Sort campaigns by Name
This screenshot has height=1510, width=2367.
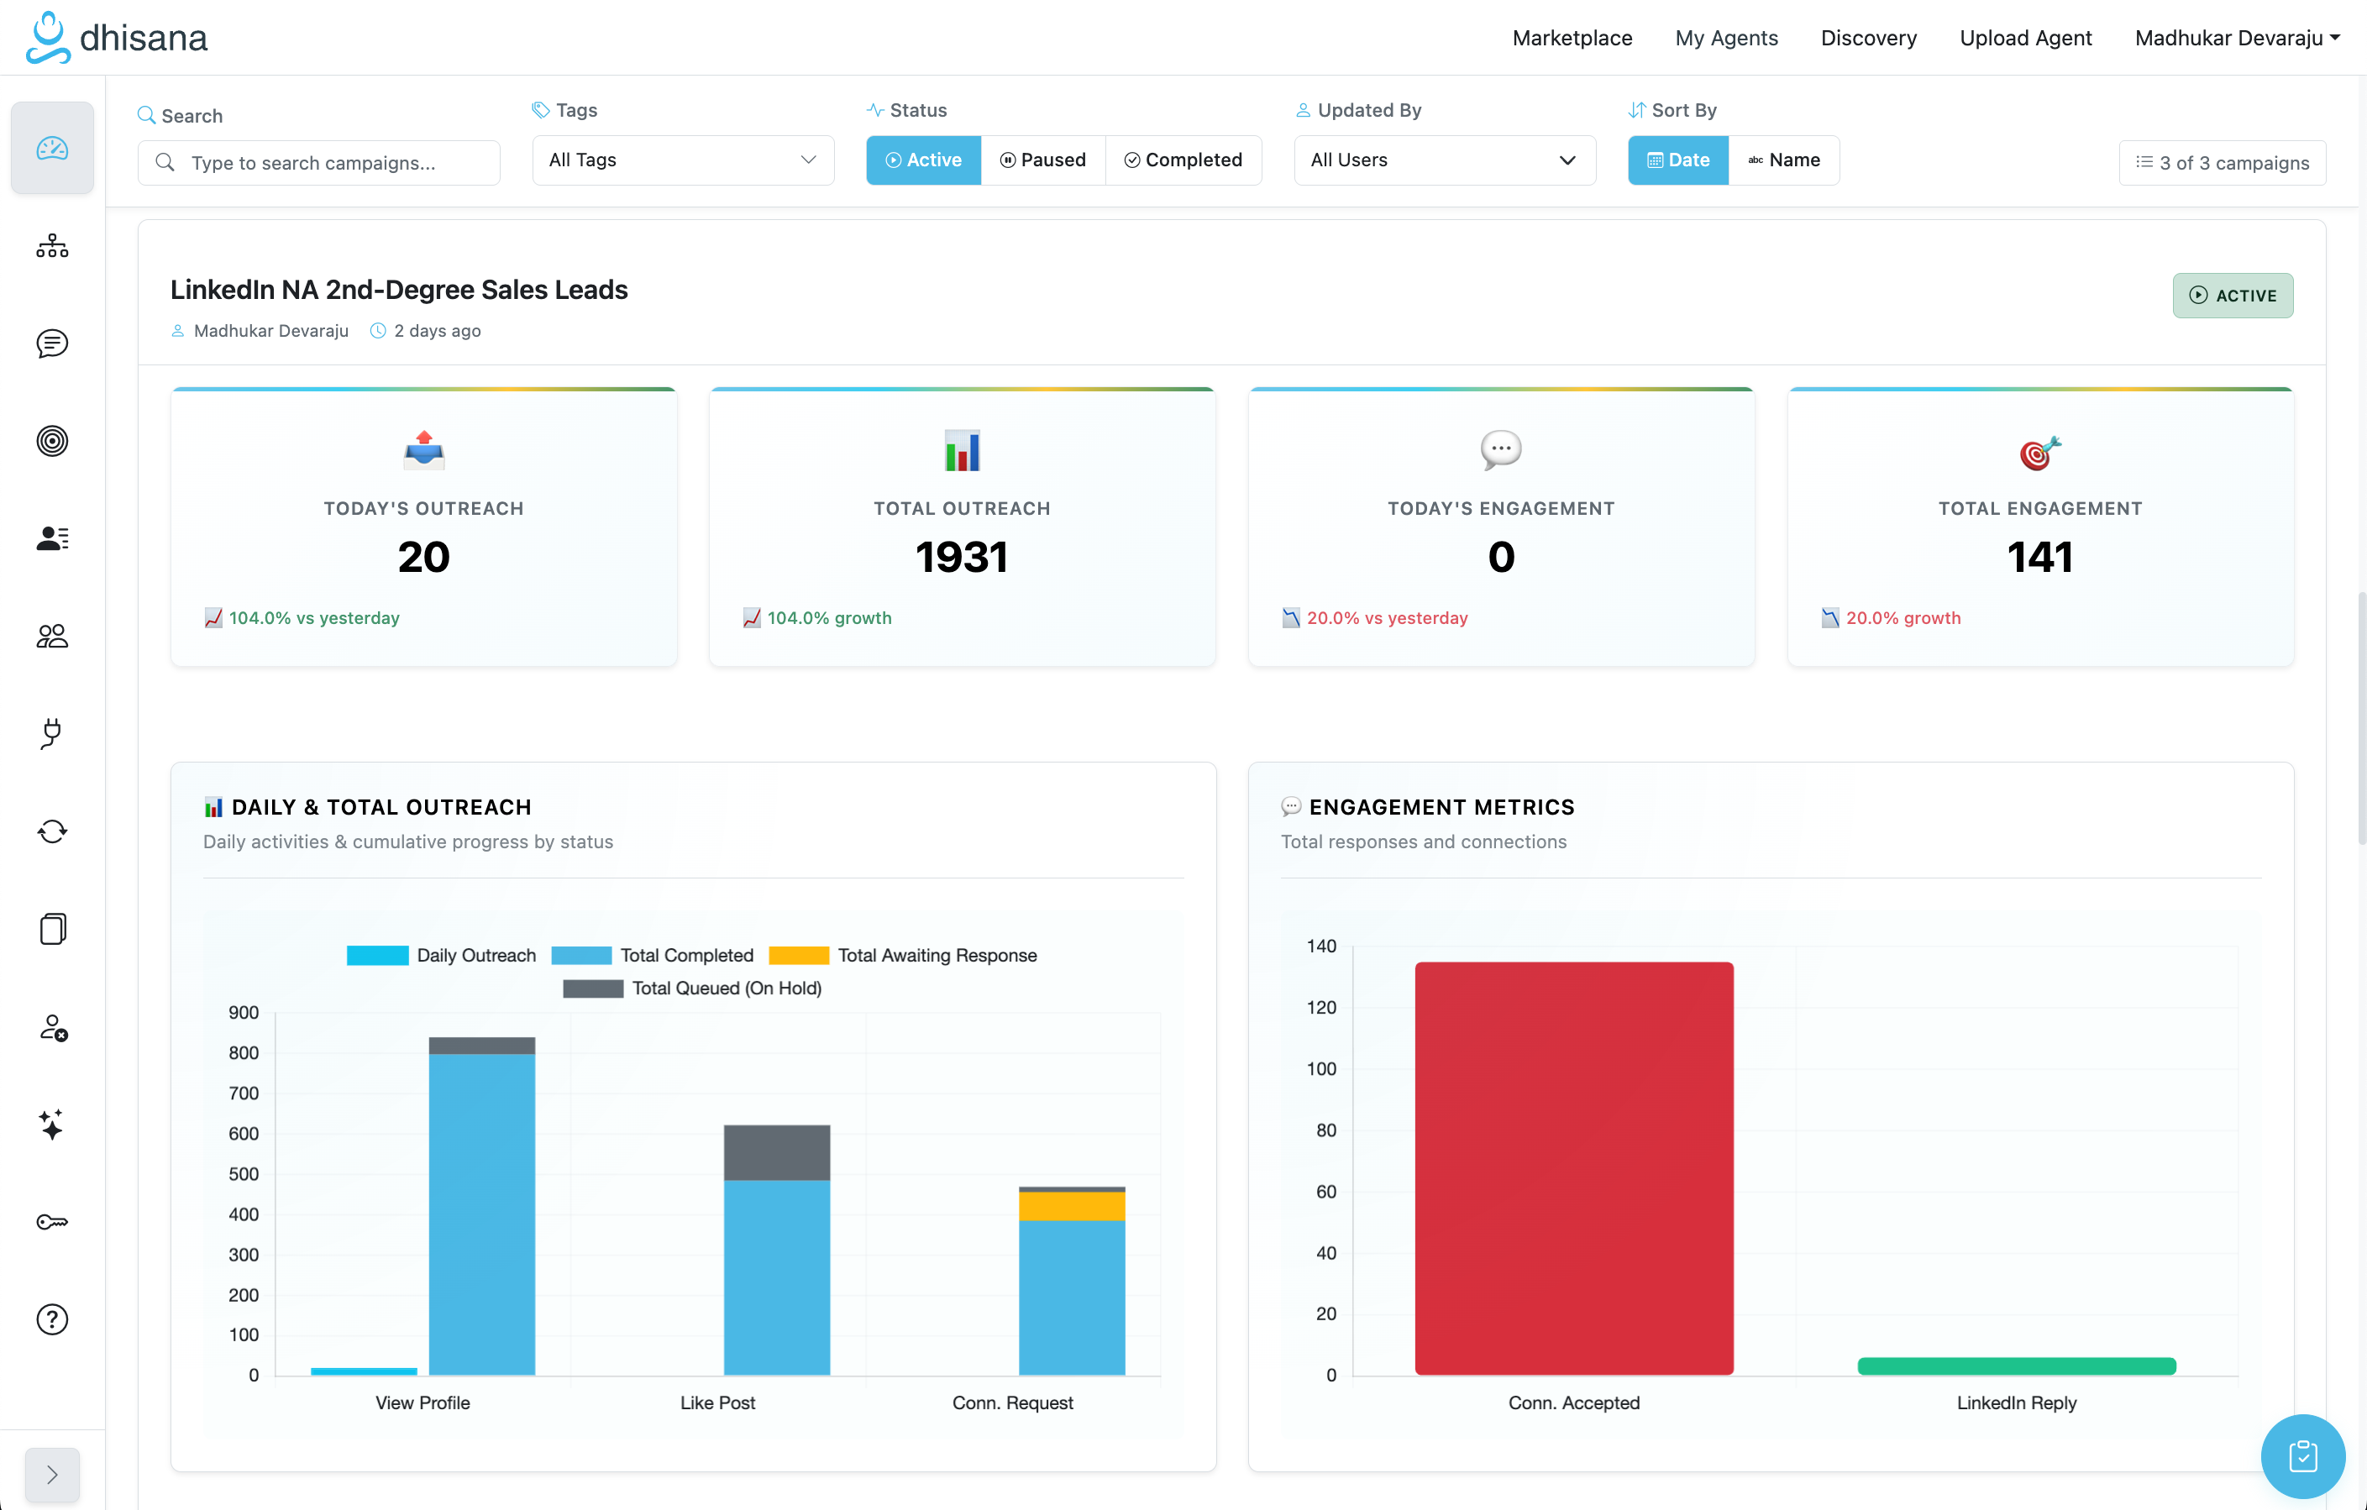click(x=1783, y=160)
